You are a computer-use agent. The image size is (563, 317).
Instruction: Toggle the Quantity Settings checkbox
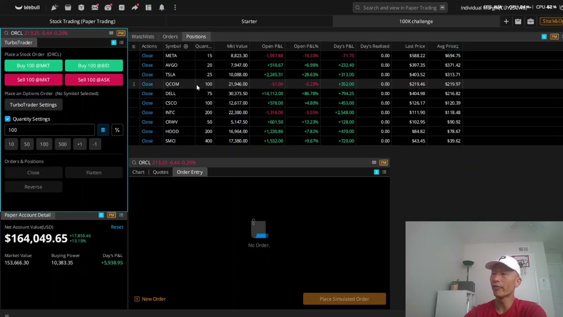7,119
